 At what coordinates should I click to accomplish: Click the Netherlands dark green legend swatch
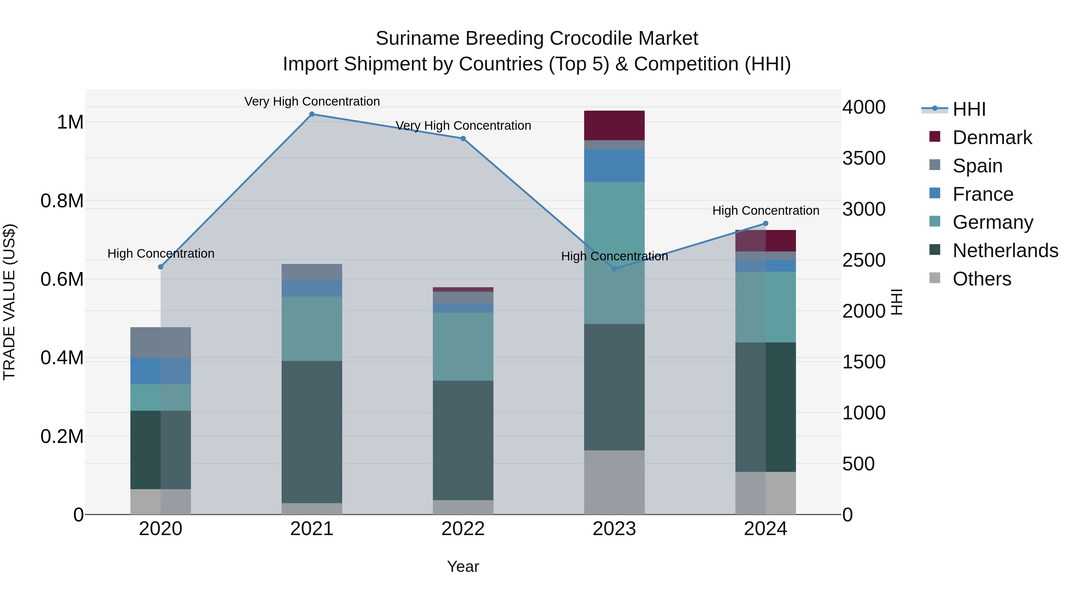pyautogui.click(x=935, y=249)
